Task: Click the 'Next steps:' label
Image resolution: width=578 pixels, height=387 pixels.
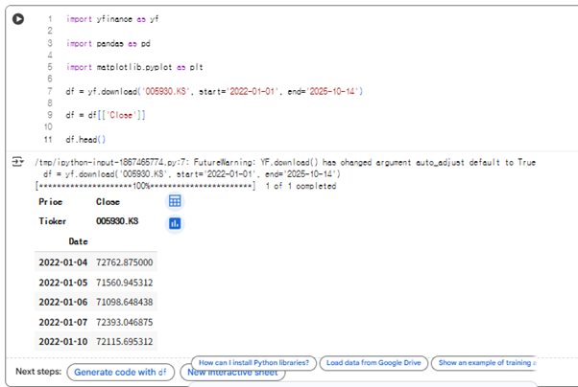Action: click(x=38, y=372)
